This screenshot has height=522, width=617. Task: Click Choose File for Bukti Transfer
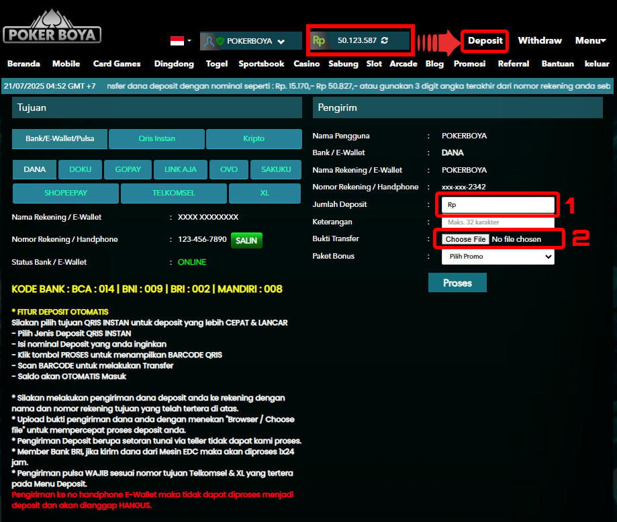(465, 239)
